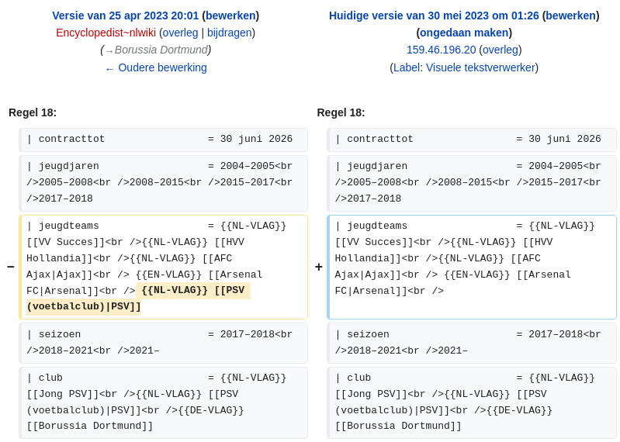Click the removed text '{{NL-VLAG}} [[PSV' highlight

click(193, 291)
